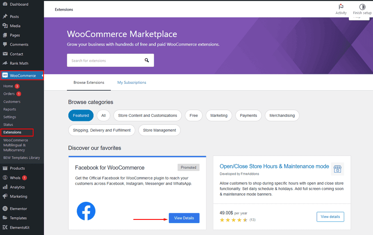
Task: Click the Facebook for WooCommerce card title
Action: coord(110,168)
